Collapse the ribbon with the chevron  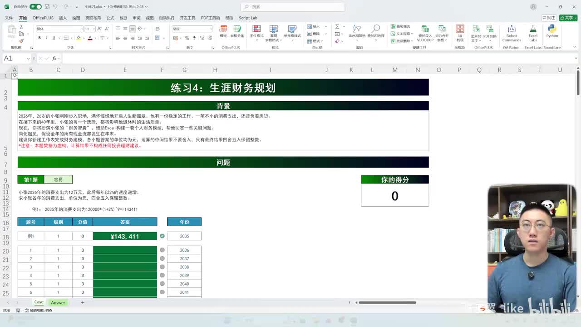click(574, 47)
